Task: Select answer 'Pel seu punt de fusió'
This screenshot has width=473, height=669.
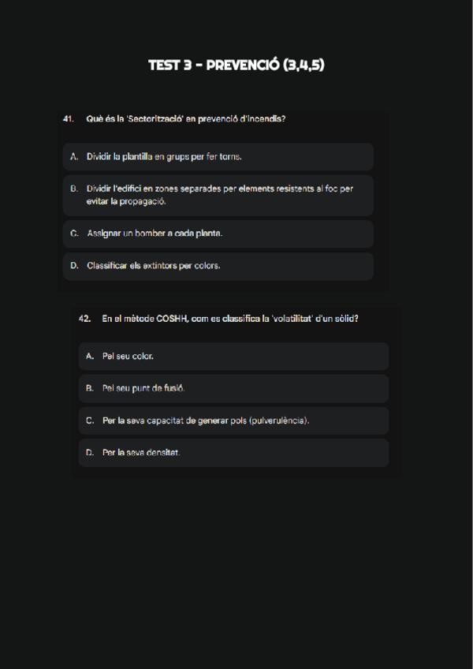Action: 233,388
